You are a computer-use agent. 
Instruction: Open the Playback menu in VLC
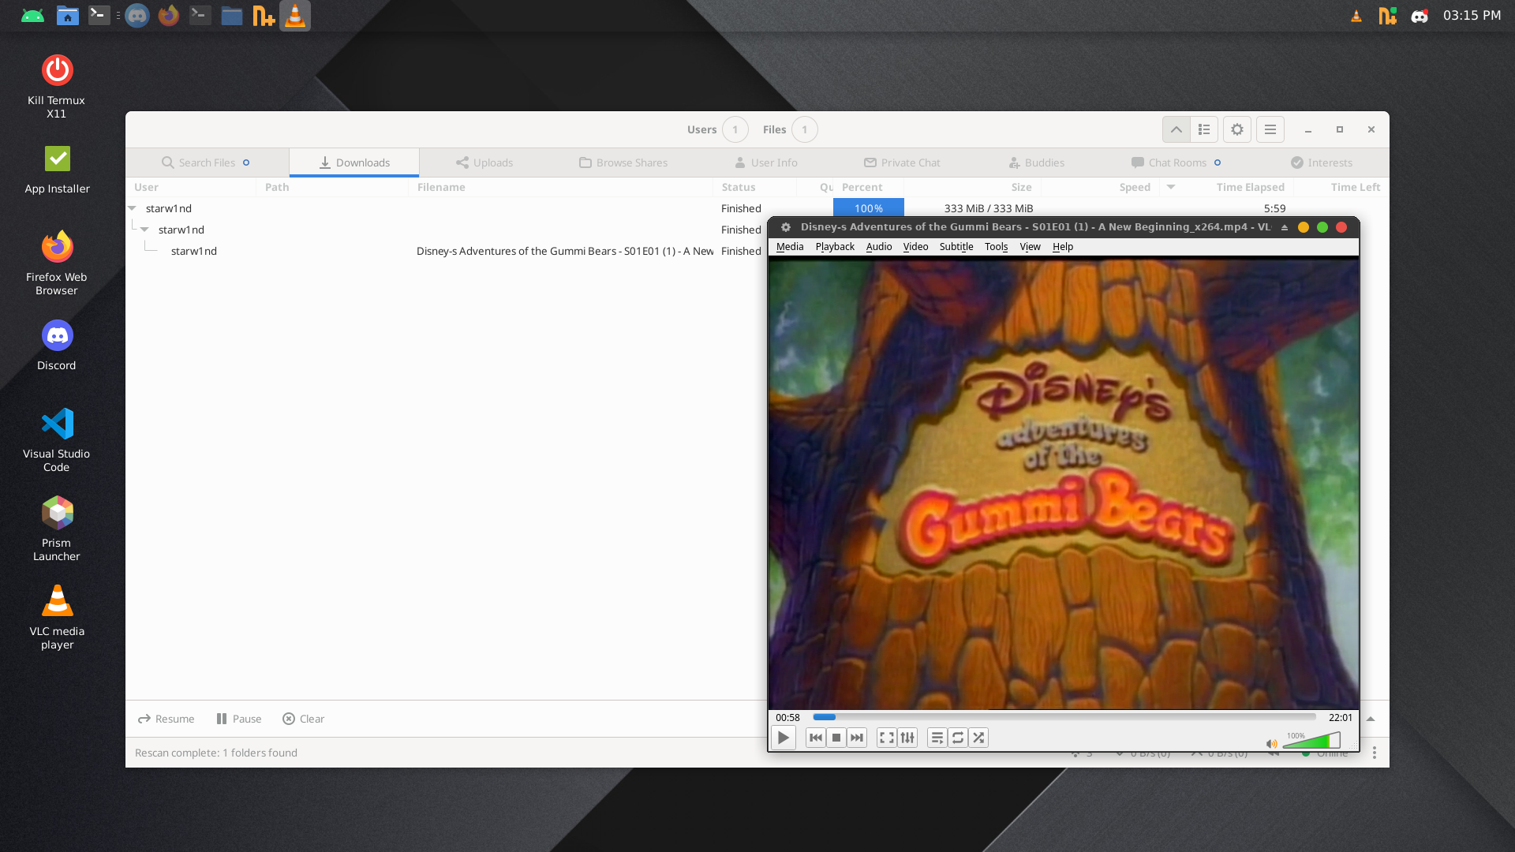click(833, 246)
